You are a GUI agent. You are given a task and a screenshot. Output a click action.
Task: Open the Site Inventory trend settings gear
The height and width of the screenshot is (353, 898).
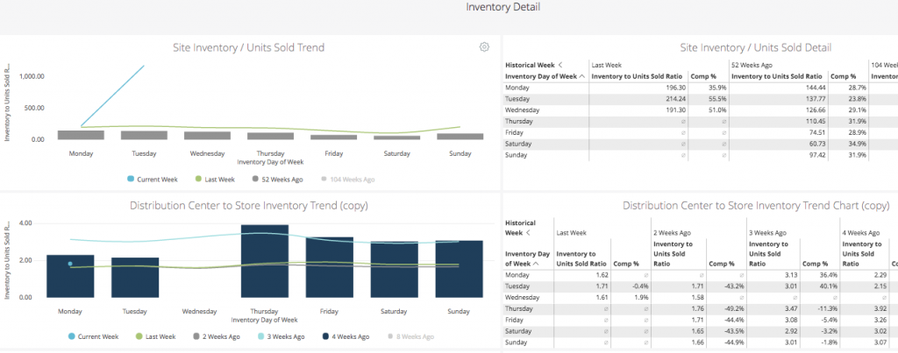pyautogui.click(x=484, y=47)
